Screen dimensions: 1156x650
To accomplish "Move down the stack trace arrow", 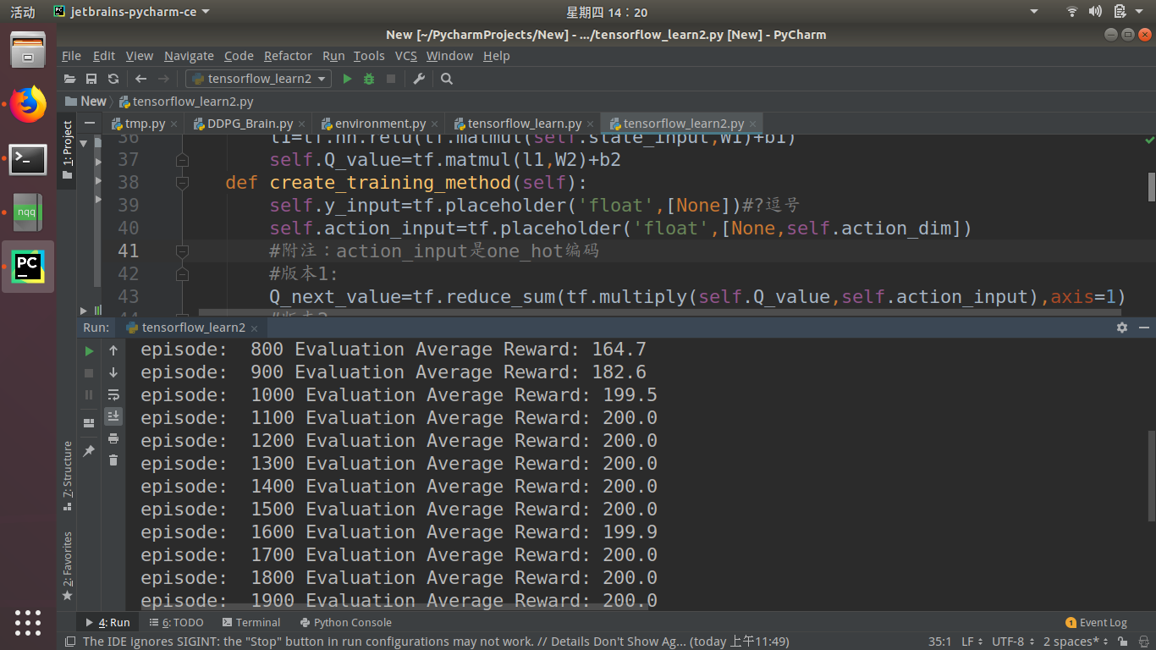I will [x=113, y=372].
